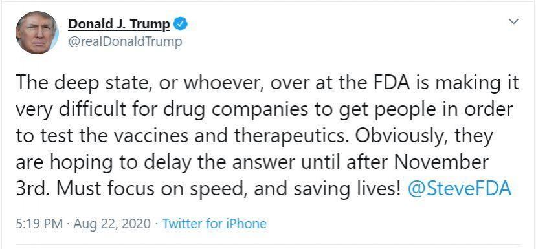Click the Aug 22, 2020 date

coord(112,224)
